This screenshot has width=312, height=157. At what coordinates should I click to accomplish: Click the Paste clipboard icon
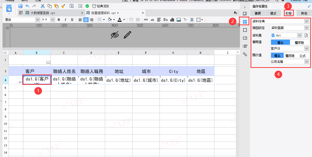click(56, 6)
